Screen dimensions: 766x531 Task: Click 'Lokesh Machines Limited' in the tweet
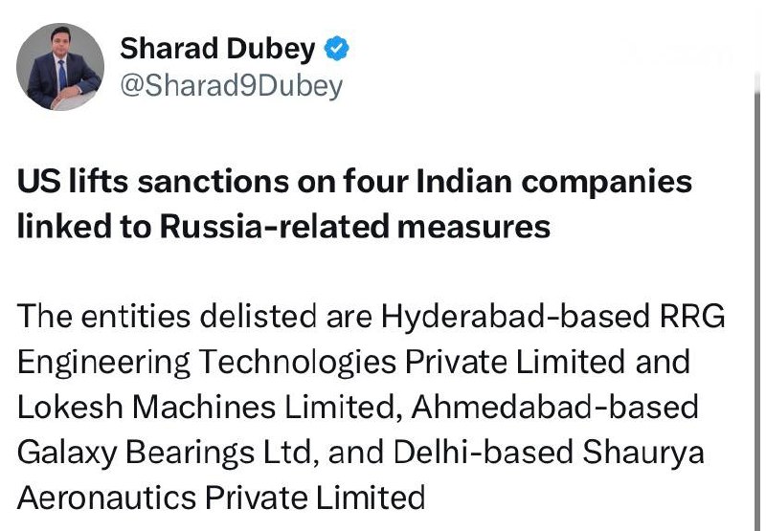(x=206, y=407)
